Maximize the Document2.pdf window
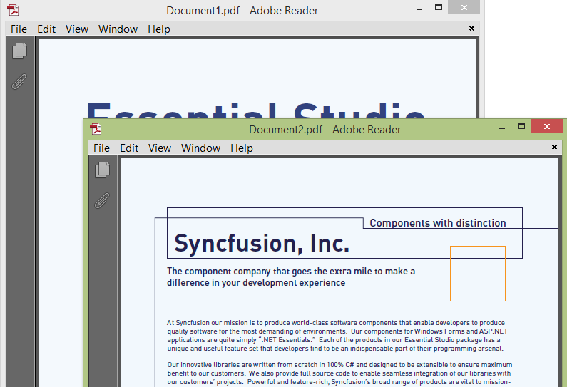567x387 pixels. pyautogui.click(x=521, y=126)
